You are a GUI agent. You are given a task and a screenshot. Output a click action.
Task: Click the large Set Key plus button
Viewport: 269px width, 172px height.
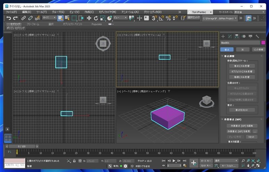(x=194, y=163)
